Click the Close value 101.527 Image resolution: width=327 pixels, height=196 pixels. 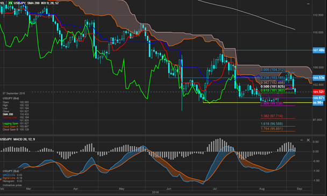coord(24,112)
